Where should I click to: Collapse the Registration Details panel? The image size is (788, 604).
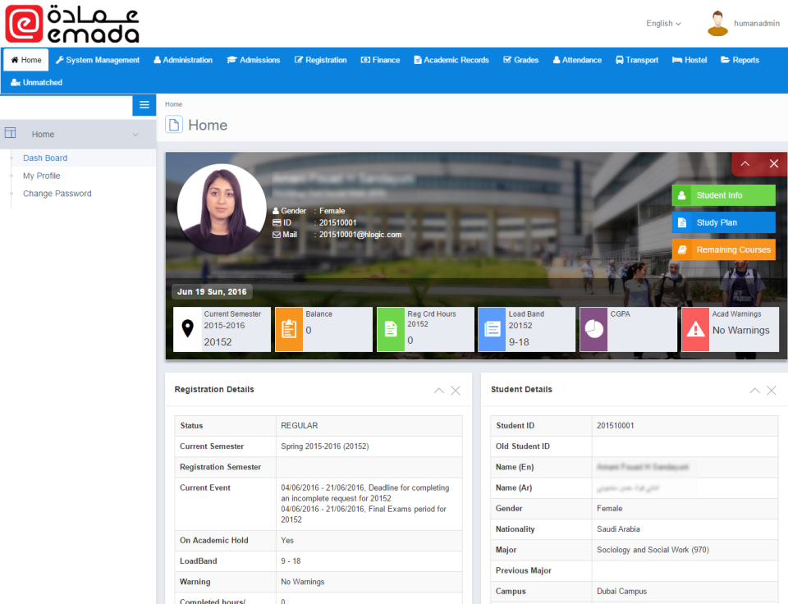pos(438,391)
